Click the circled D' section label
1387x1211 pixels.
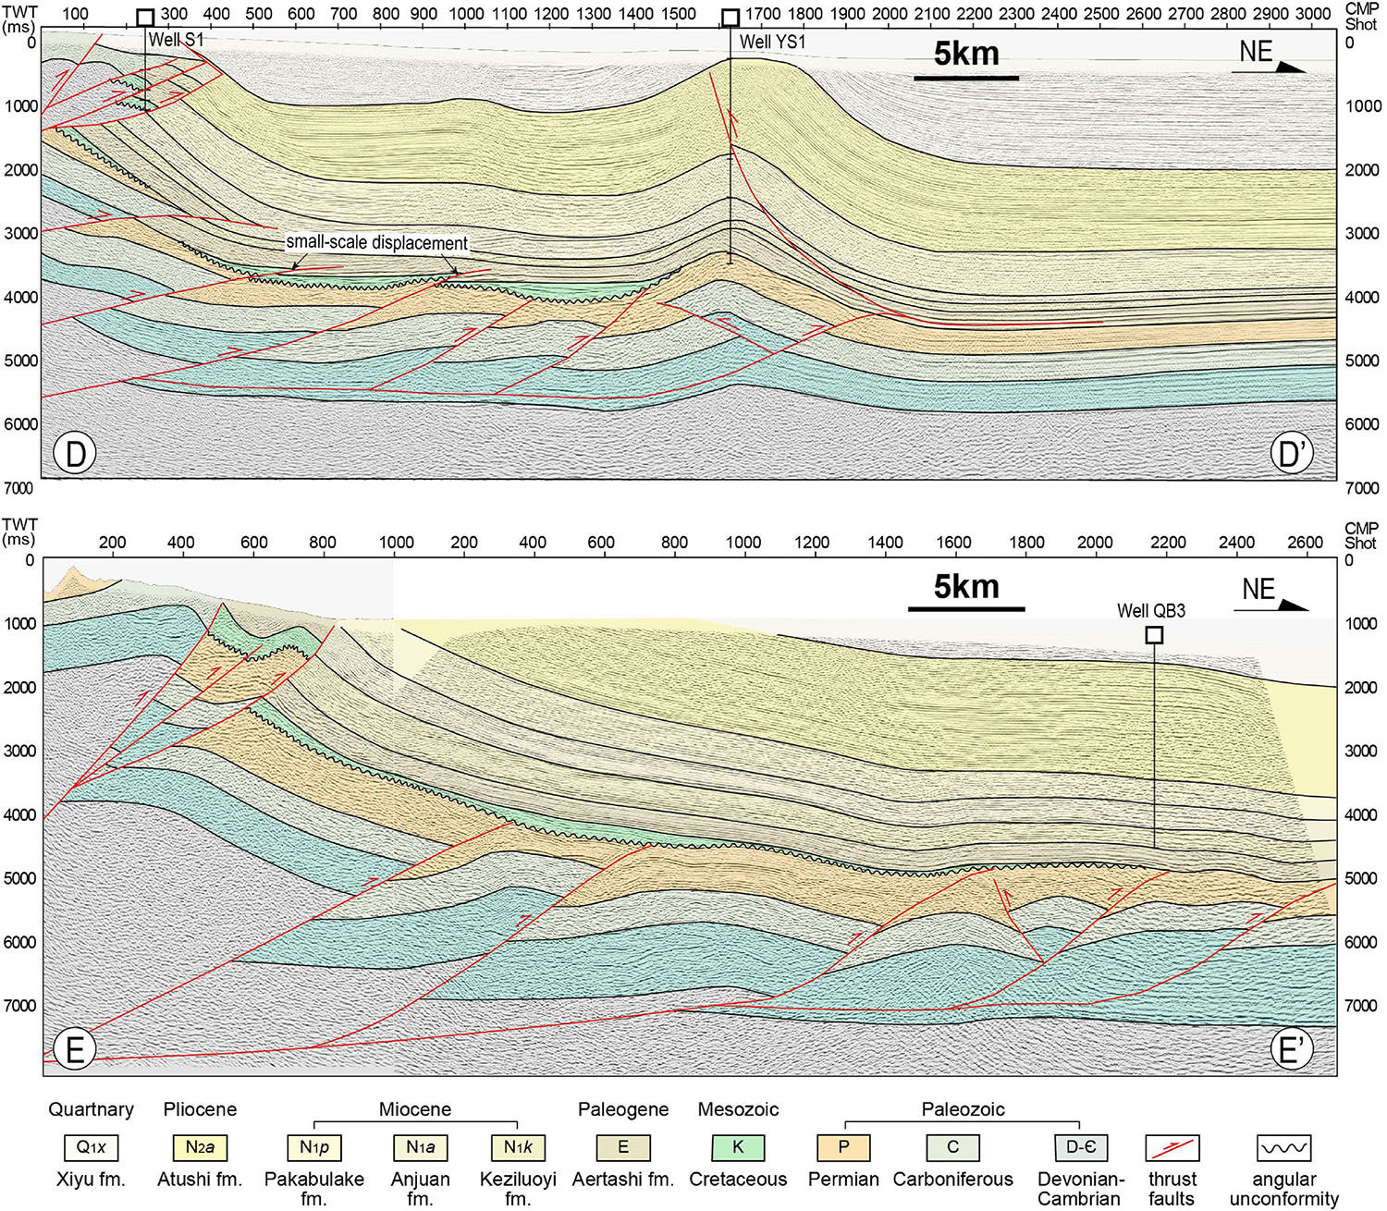click(1291, 454)
